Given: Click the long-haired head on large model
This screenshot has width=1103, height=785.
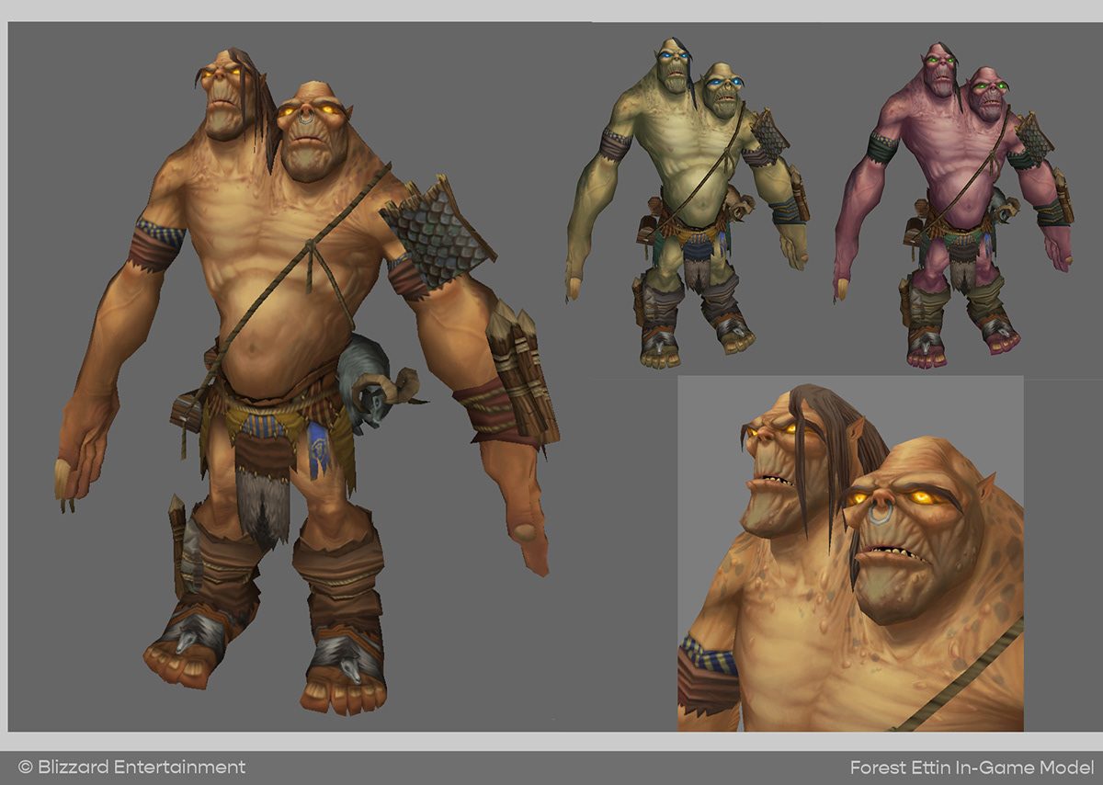Looking at the screenshot, I should pos(230,97).
